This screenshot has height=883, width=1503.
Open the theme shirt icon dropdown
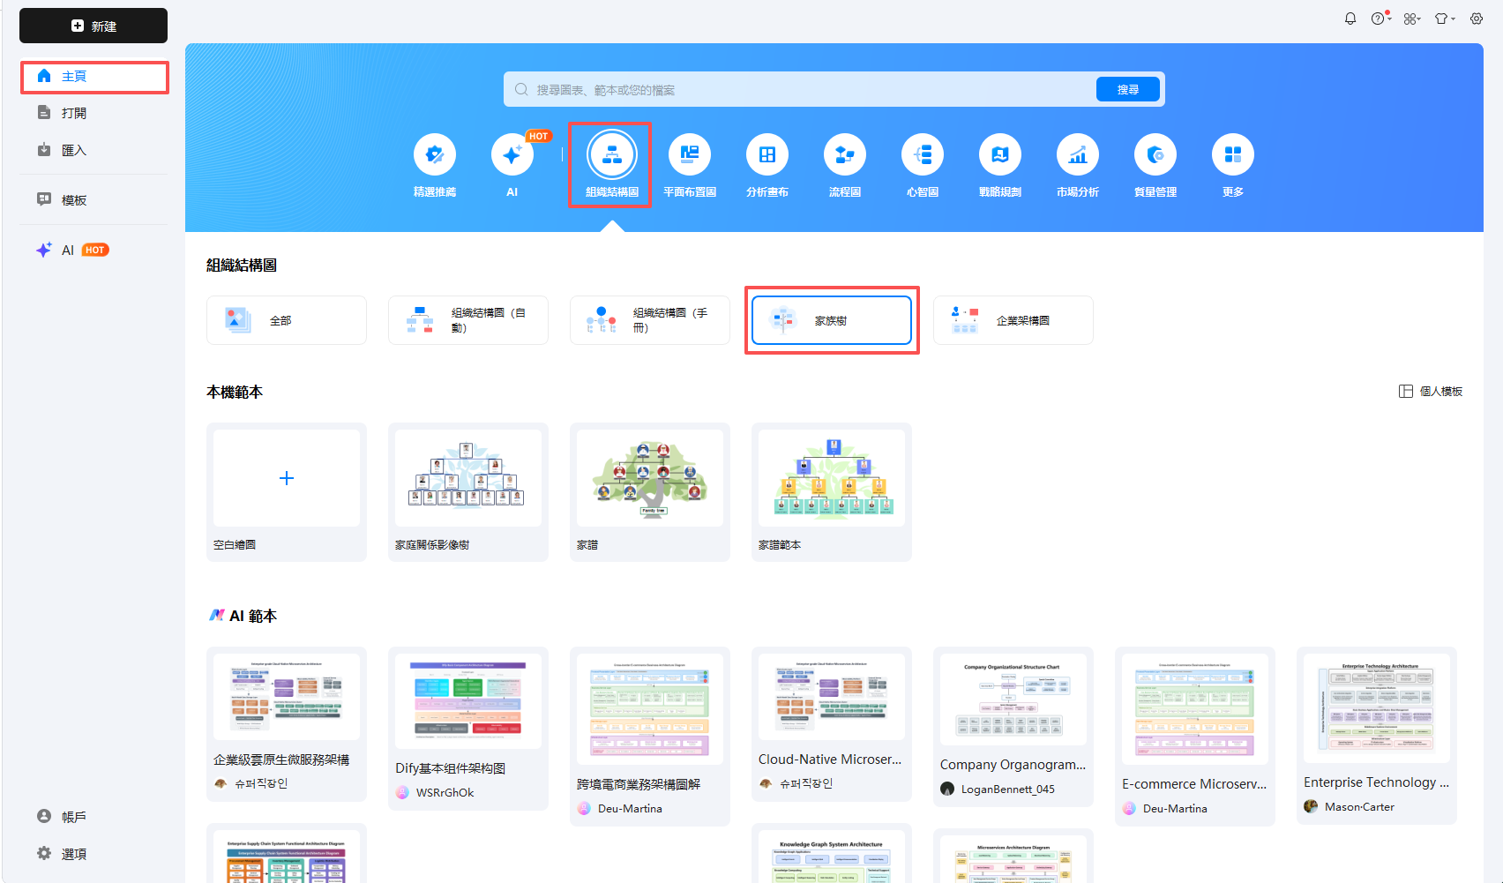(x=1444, y=18)
